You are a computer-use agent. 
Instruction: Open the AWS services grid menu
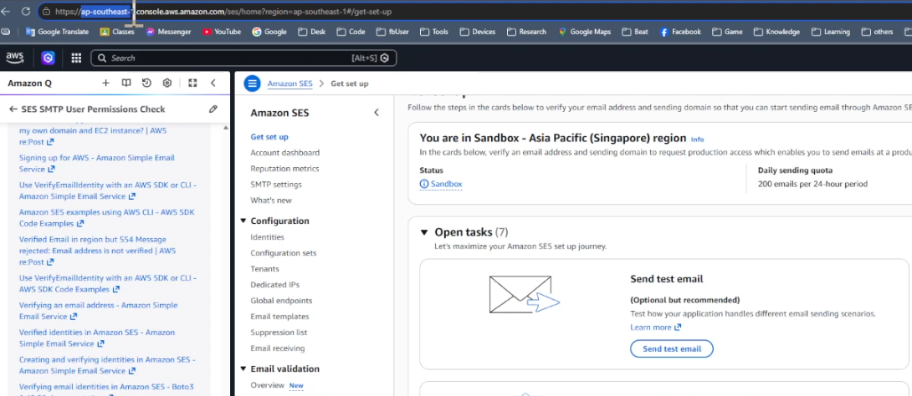click(x=76, y=58)
